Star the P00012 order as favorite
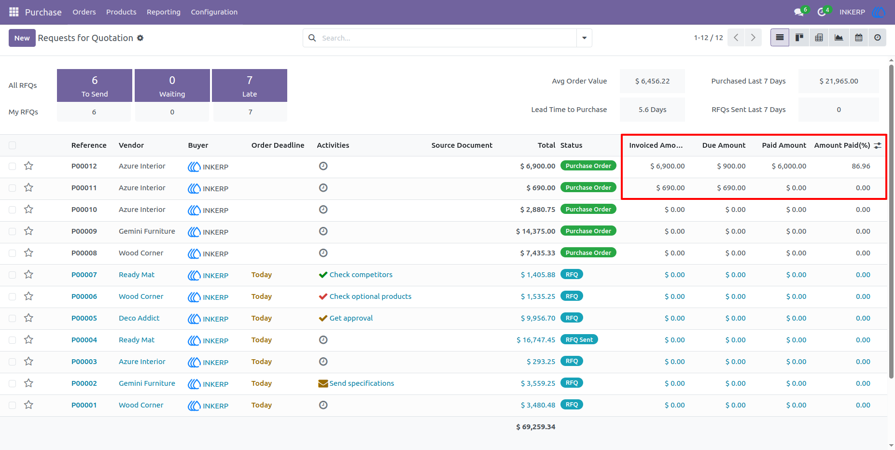 point(28,166)
